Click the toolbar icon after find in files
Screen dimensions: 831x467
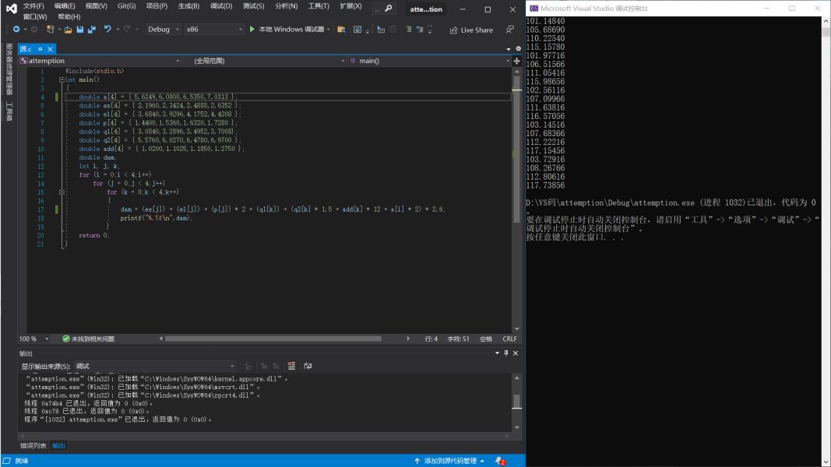357,30
